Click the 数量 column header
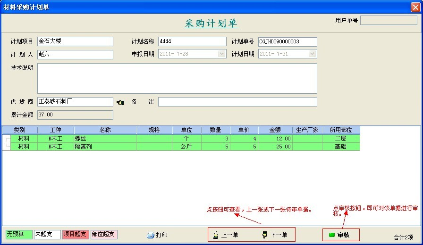Screen dimensions: 423x245 216,130
